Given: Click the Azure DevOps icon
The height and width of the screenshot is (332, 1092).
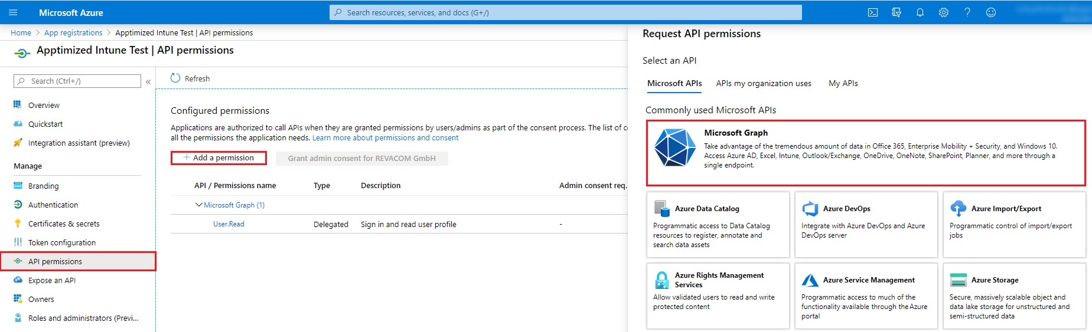Looking at the screenshot, I should tap(810, 209).
